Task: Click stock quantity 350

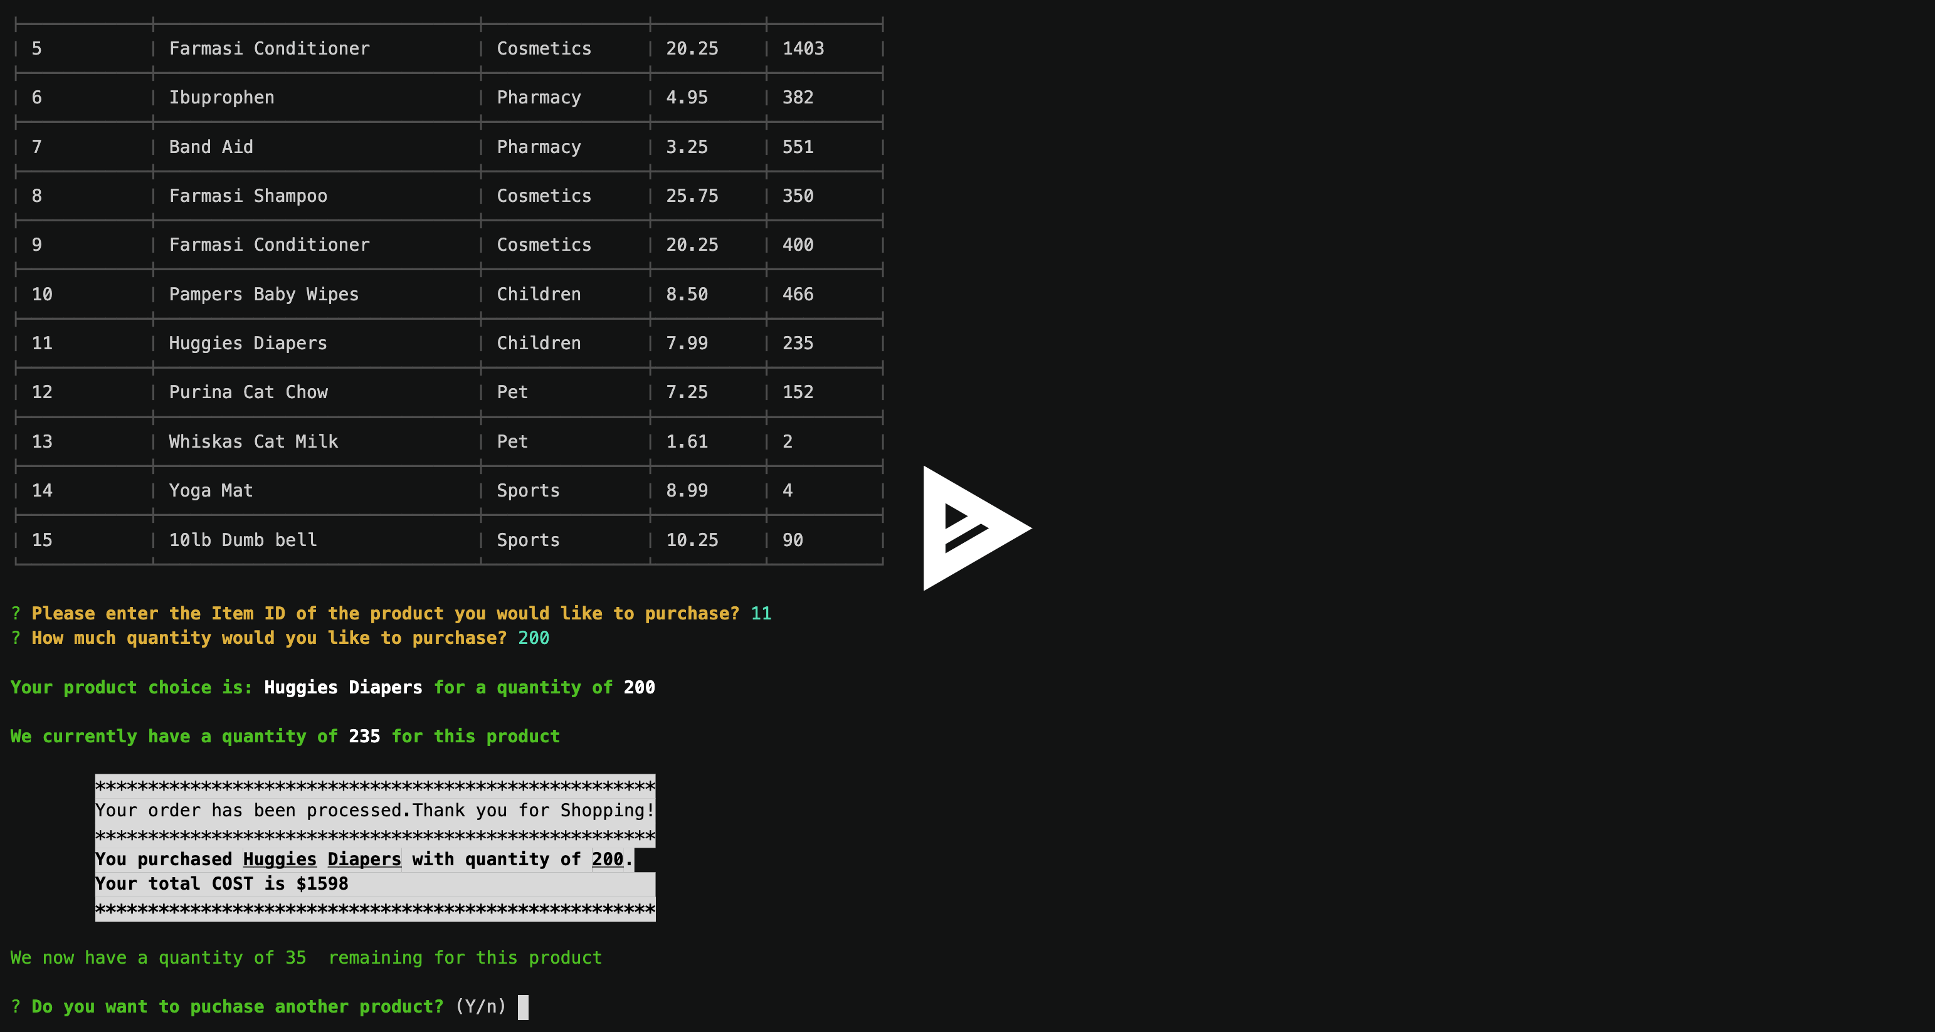Action: [x=798, y=196]
